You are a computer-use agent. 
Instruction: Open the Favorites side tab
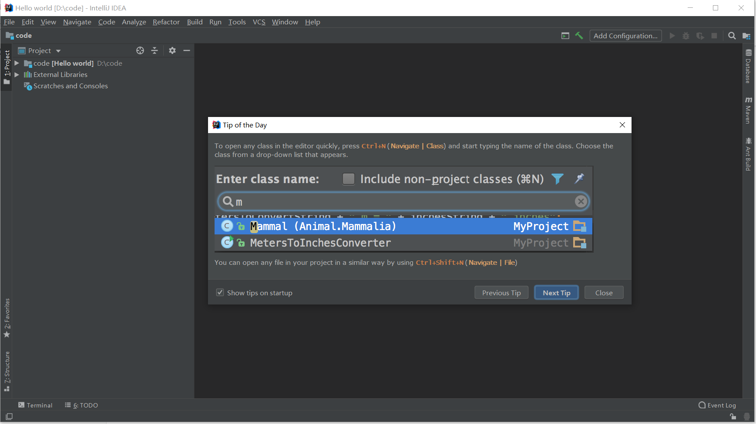coord(7,318)
